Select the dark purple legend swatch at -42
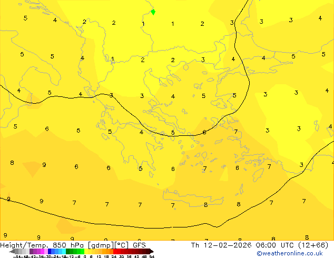 click(31, 251)
